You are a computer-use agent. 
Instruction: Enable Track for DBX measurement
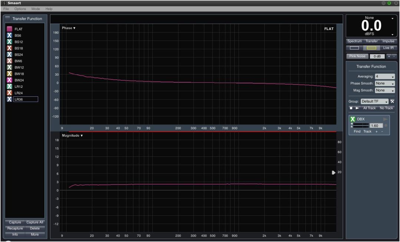coord(367,132)
